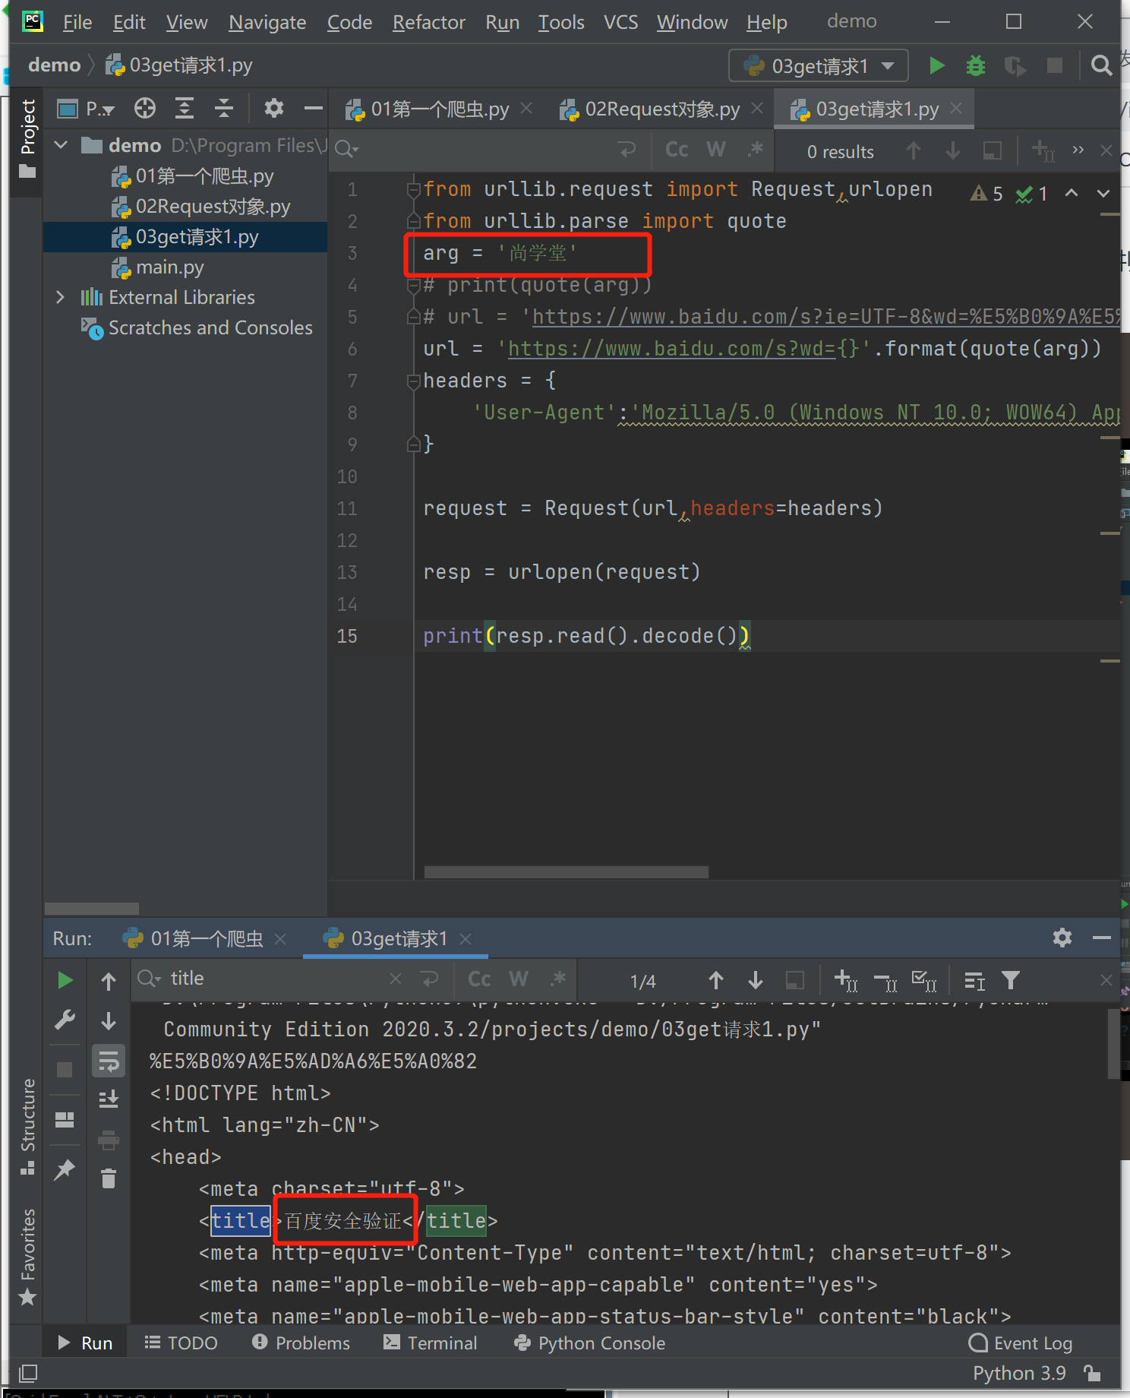The image size is (1130, 1398).
Task: Open the TODO tool window
Action: pyautogui.click(x=181, y=1343)
